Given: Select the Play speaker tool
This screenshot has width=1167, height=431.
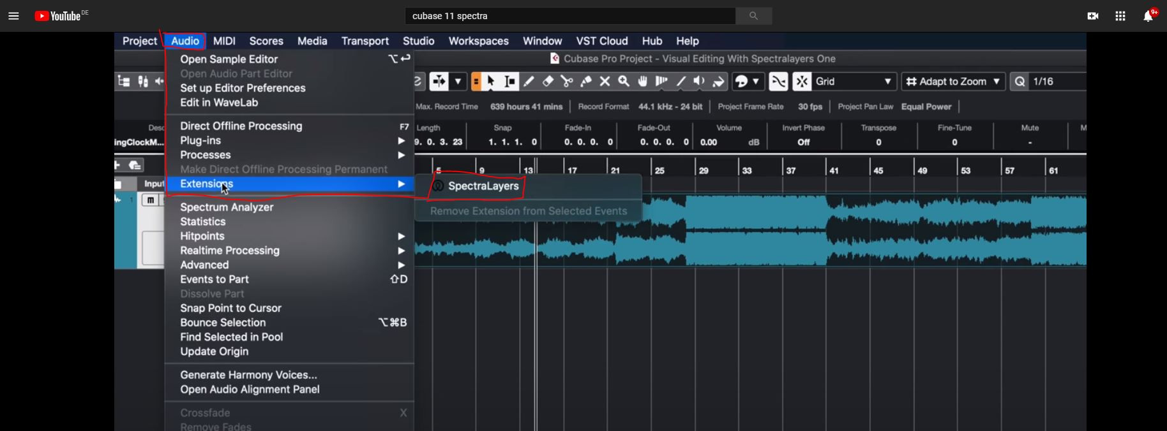Looking at the screenshot, I should [x=700, y=82].
